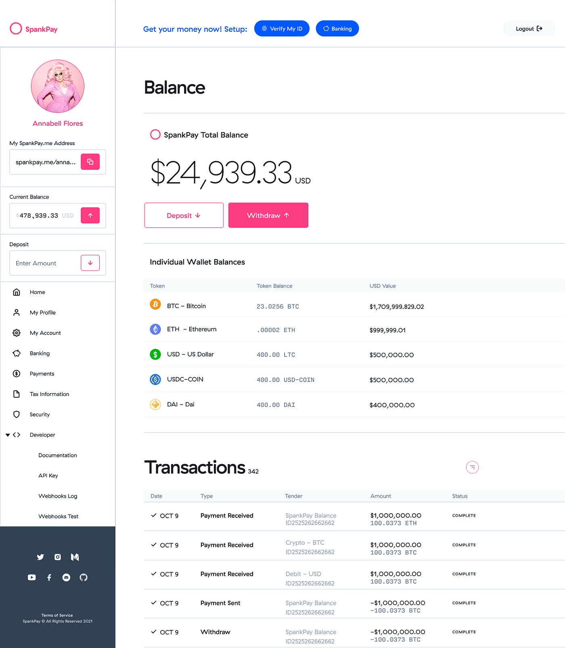Open the Security page

40,415
